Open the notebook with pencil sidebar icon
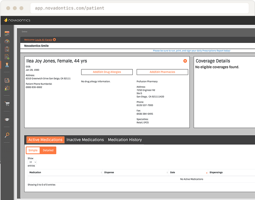The width and height of the screenshot is (255, 200). click(7, 80)
